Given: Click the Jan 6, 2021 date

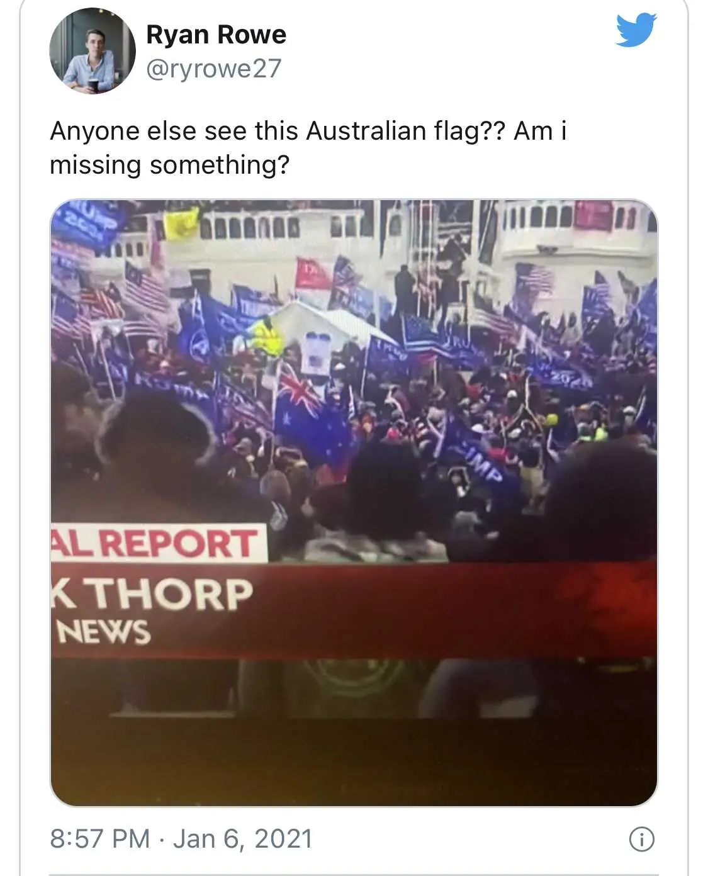Looking at the screenshot, I should (x=242, y=839).
